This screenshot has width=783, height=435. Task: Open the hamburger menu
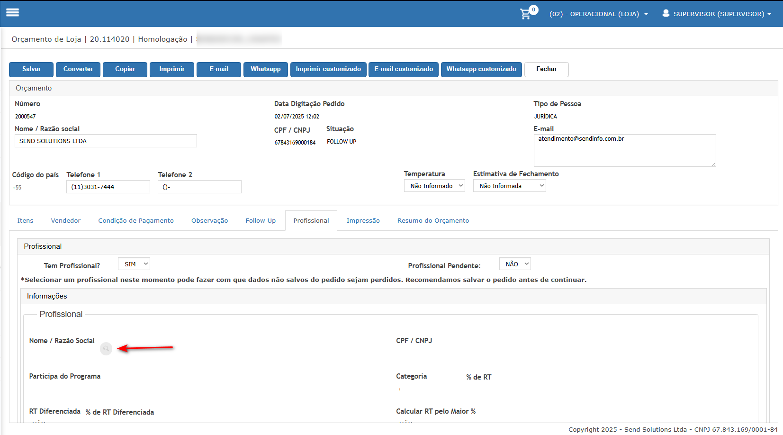(12, 13)
